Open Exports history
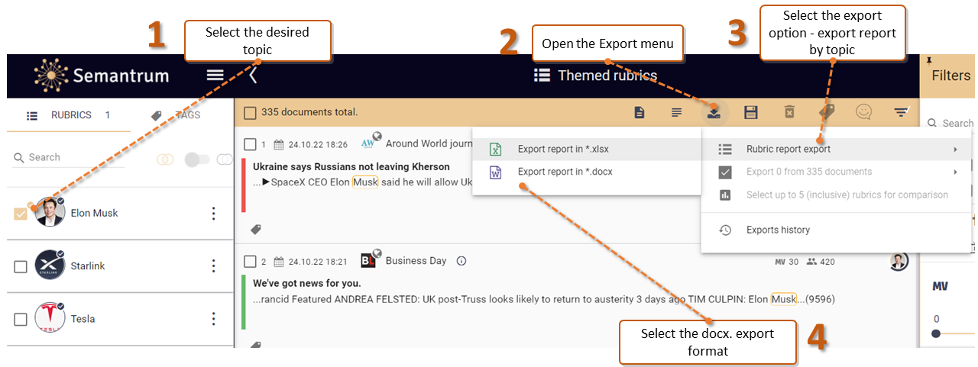This screenshot has width=978, height=367. tap(778, 230)
